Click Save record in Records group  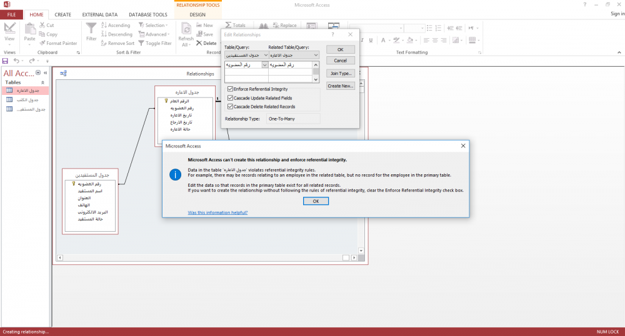pos(204,34)
